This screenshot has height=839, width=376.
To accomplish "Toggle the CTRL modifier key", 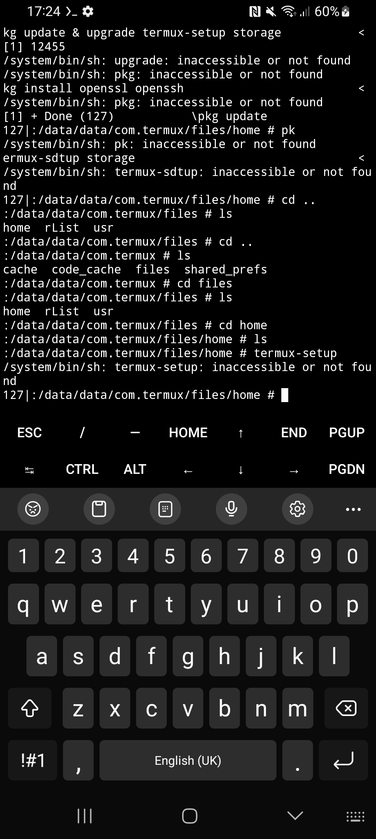I will [82, 469].
